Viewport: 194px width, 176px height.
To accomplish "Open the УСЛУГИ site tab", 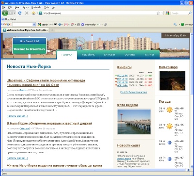I will 149,55.
